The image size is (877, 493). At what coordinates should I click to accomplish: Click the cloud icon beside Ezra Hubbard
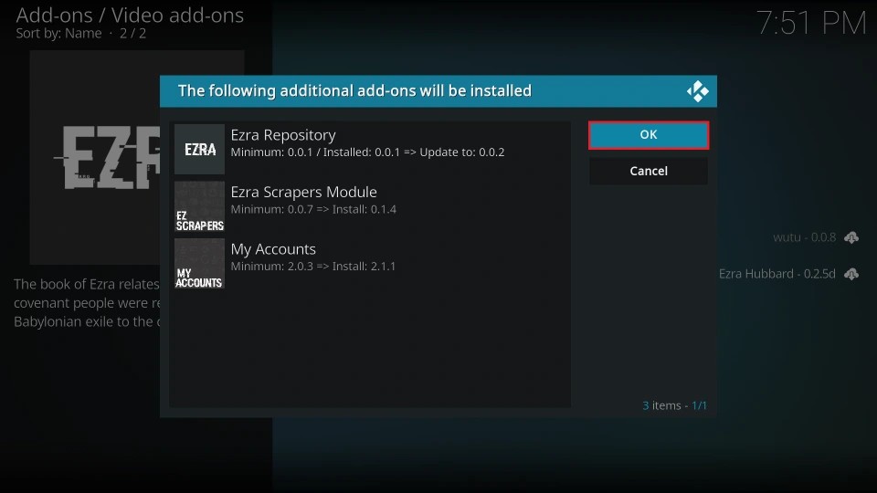point(851,274)
